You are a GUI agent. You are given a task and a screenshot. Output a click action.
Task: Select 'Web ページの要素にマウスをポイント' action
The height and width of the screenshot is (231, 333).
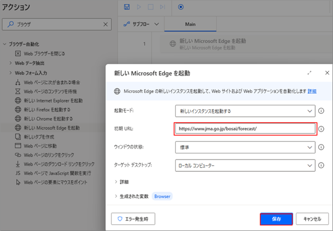tap(51, 182)
